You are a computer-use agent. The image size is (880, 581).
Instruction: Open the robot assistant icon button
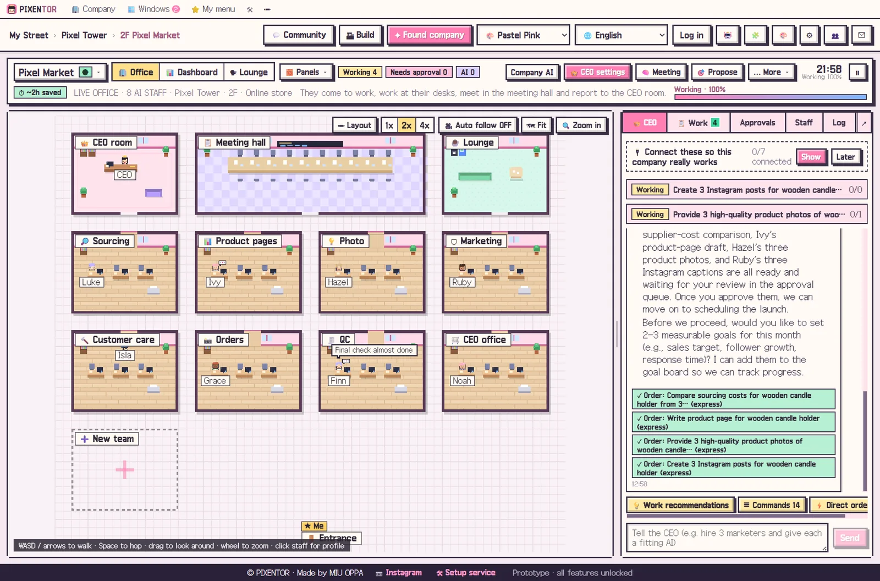tap(728, 35)
